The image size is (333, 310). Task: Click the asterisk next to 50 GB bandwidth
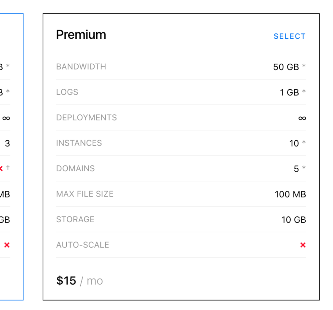coord(304,66)
